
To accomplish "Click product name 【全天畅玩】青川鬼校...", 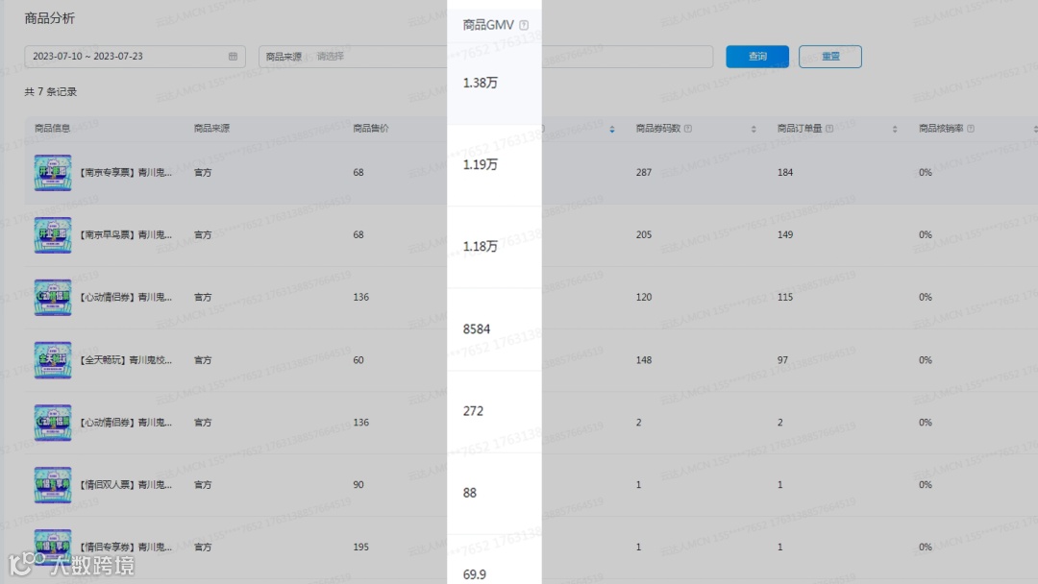I will [125, 360].
